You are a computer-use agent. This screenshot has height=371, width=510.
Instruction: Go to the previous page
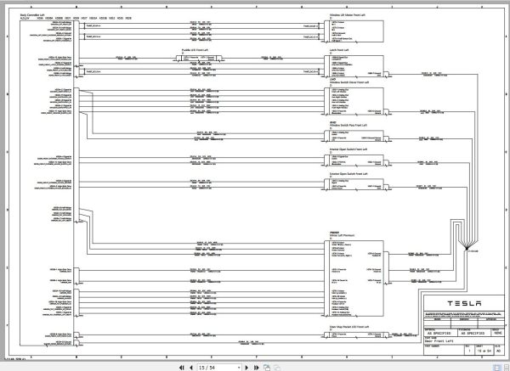point(191,368)
